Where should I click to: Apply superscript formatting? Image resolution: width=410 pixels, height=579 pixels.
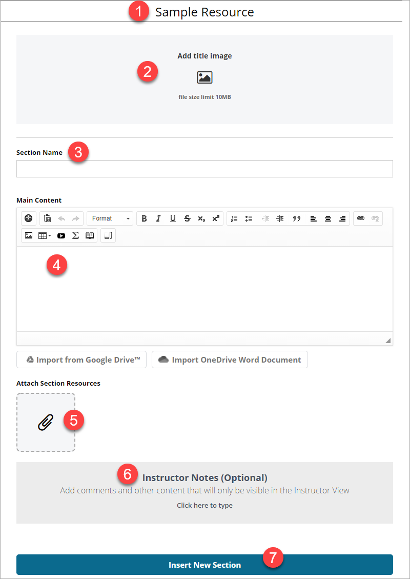pyautogui.click(x=216, y=218)
